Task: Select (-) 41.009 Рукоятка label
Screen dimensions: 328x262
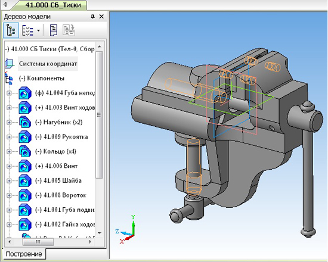Action: (x=61, y=136)
